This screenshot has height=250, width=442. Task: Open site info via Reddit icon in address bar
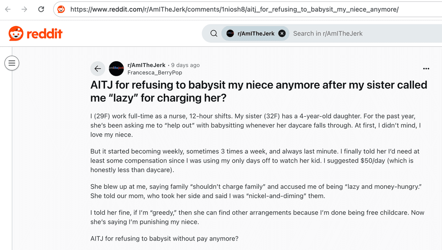[61, 9]
